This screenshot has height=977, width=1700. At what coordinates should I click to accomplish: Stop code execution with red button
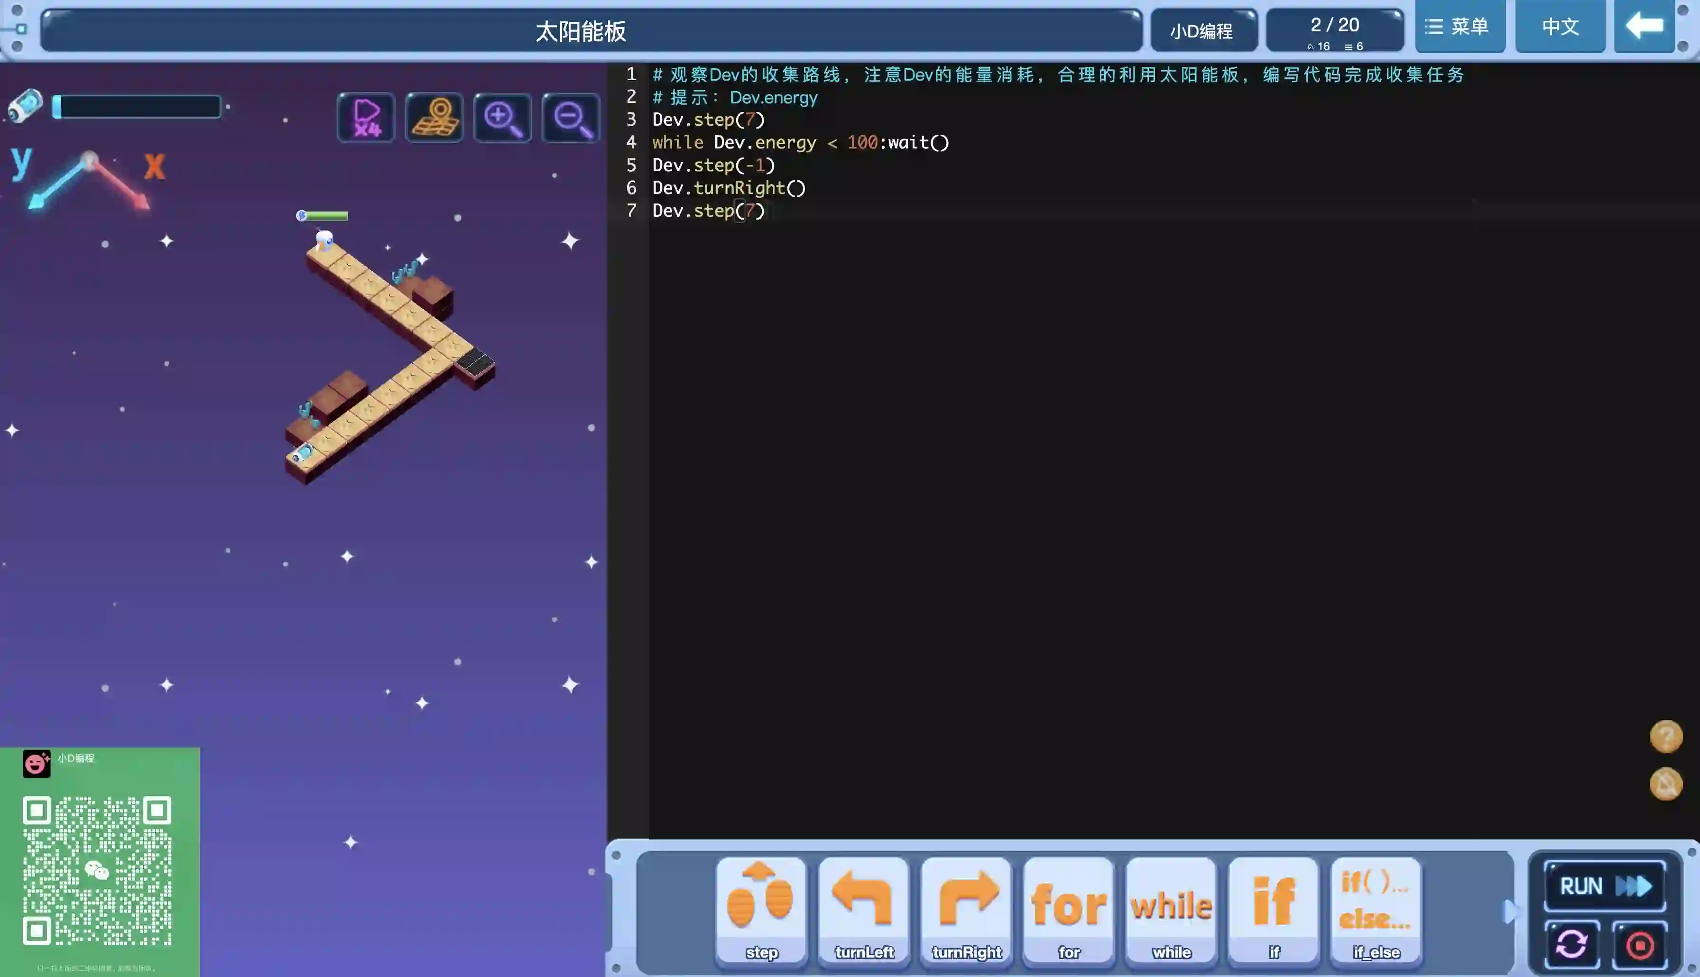pyautogui.click(x=1640, y=945)
